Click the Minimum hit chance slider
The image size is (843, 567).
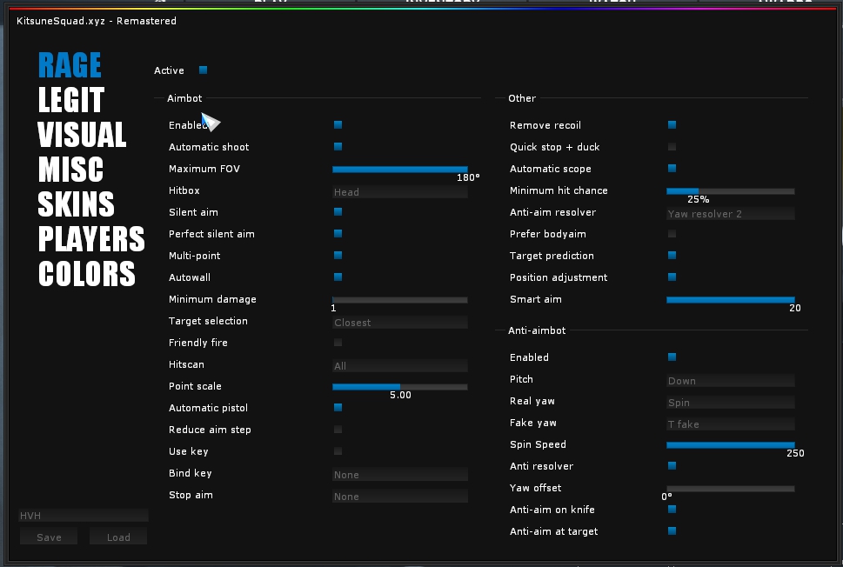tap(730, 190)
